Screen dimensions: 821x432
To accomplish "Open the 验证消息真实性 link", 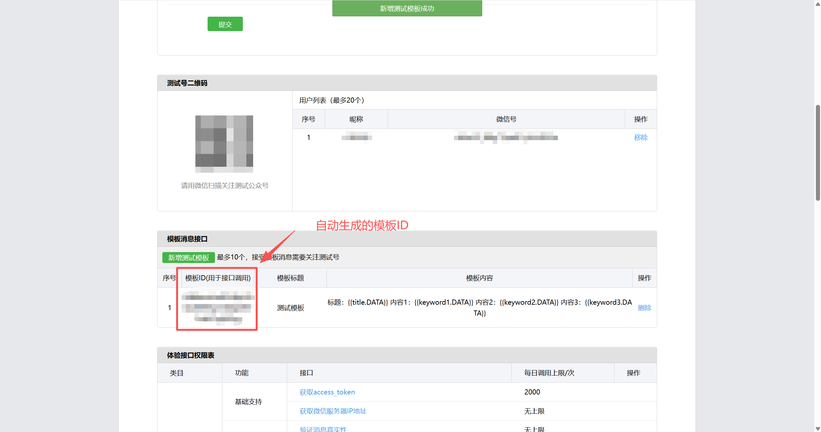I will pos(323,429).
